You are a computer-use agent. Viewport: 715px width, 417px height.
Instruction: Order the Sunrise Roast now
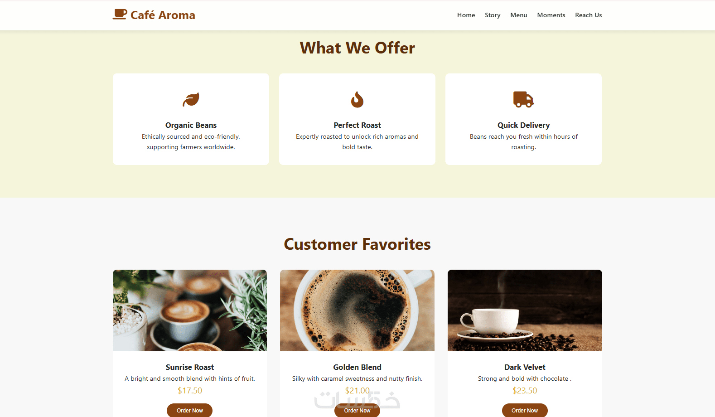(x=190, y=410)
